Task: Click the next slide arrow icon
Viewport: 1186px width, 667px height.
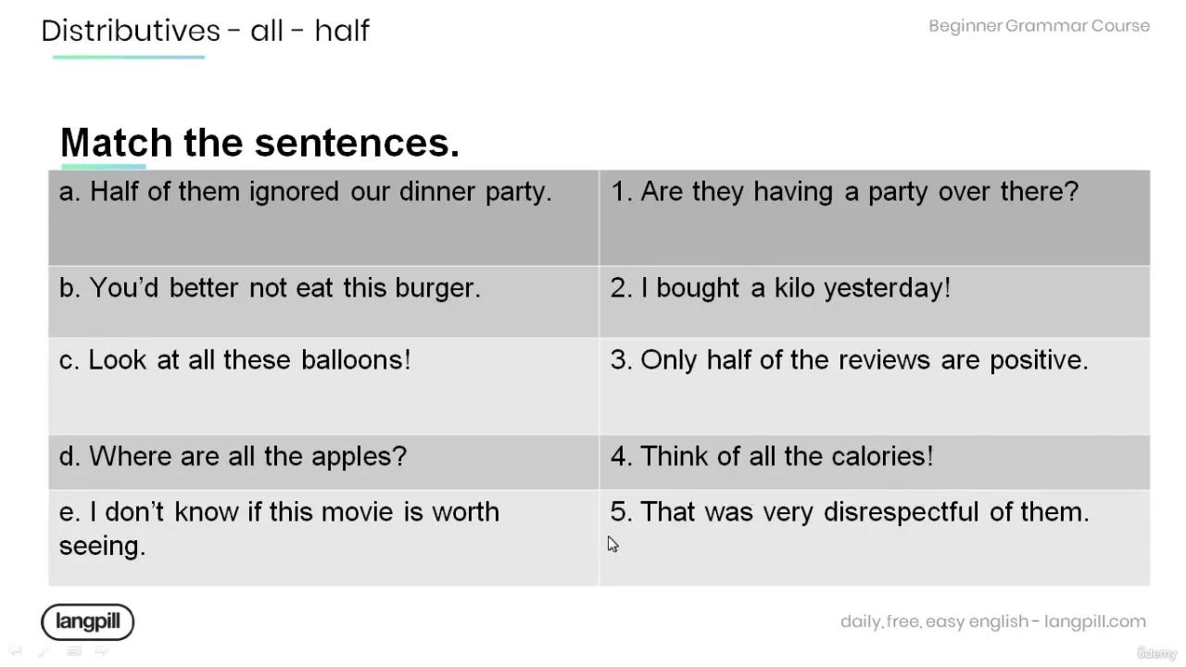Action: [x=103, y=651]
